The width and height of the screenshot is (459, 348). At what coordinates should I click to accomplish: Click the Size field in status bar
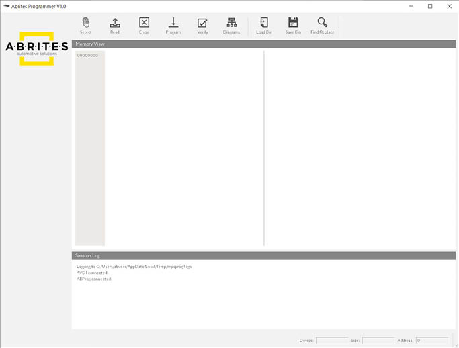(378, 341)
